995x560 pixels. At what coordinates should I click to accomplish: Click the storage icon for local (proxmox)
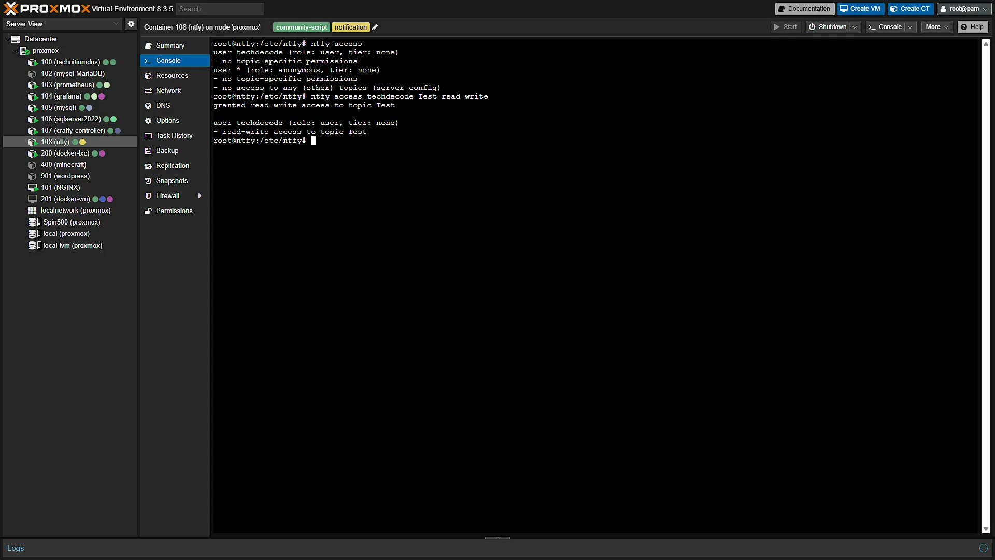pos(35,234)
